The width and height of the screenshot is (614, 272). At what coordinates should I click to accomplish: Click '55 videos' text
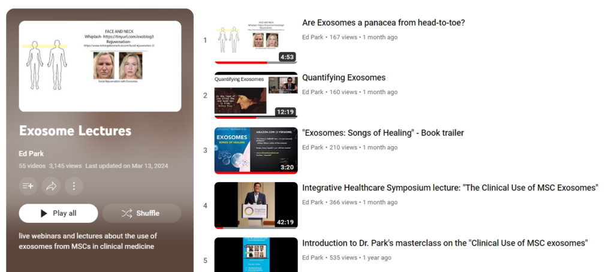[x=32, y=166]
